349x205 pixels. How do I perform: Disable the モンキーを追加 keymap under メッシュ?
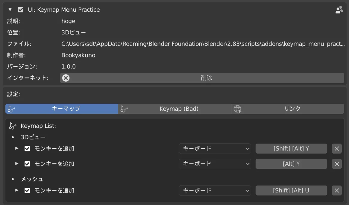click(x=27, y=190)
